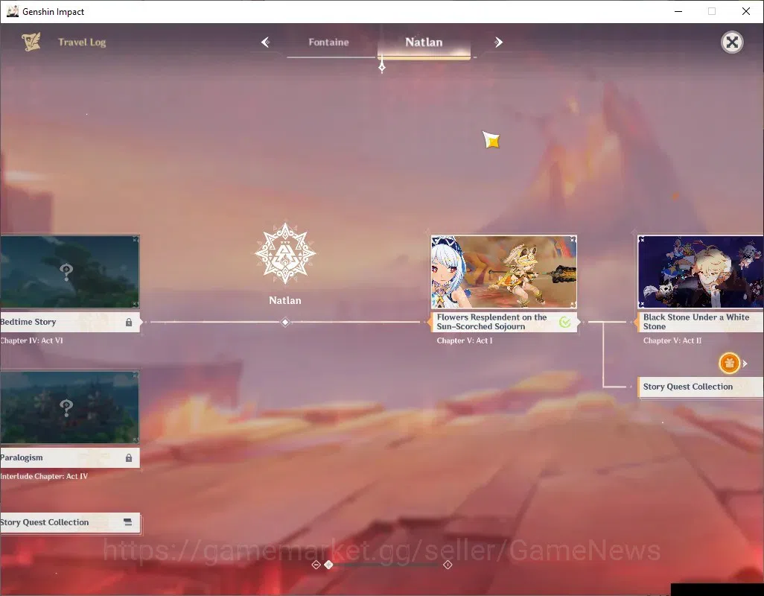Click the timeline position diamond handle

pos(329,565)
